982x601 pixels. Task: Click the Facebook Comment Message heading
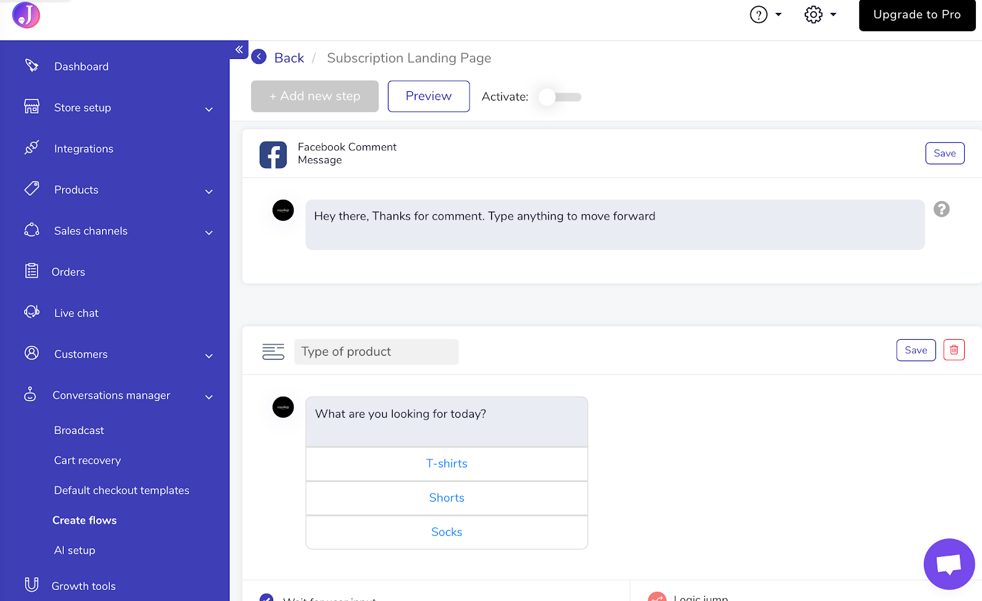click(347, 153)
